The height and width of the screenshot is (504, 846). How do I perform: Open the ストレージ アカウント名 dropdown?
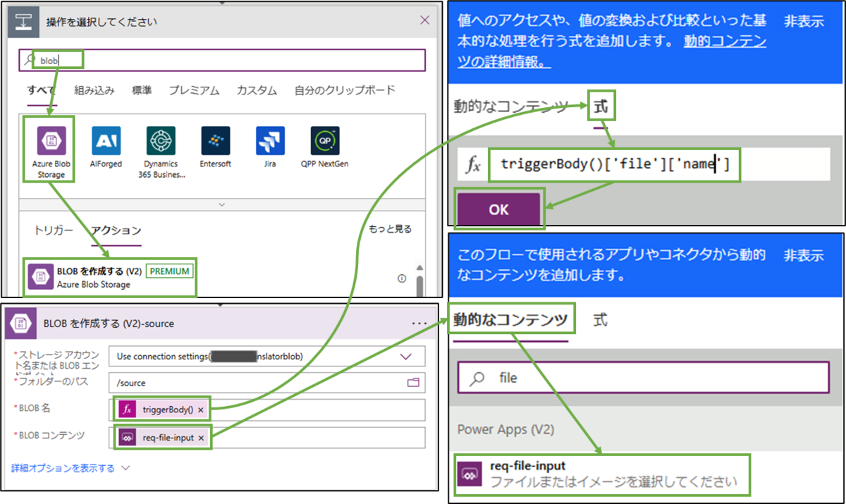406,357
